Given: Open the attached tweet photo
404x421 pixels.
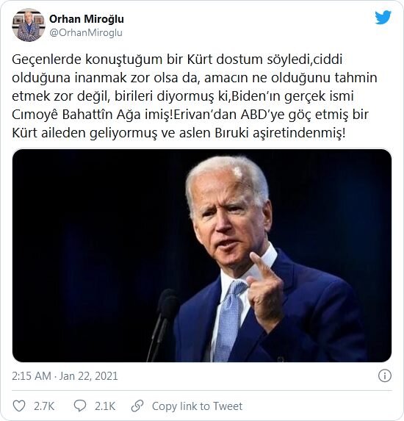Looking at the screenshot, I should [x=202, y=256].
